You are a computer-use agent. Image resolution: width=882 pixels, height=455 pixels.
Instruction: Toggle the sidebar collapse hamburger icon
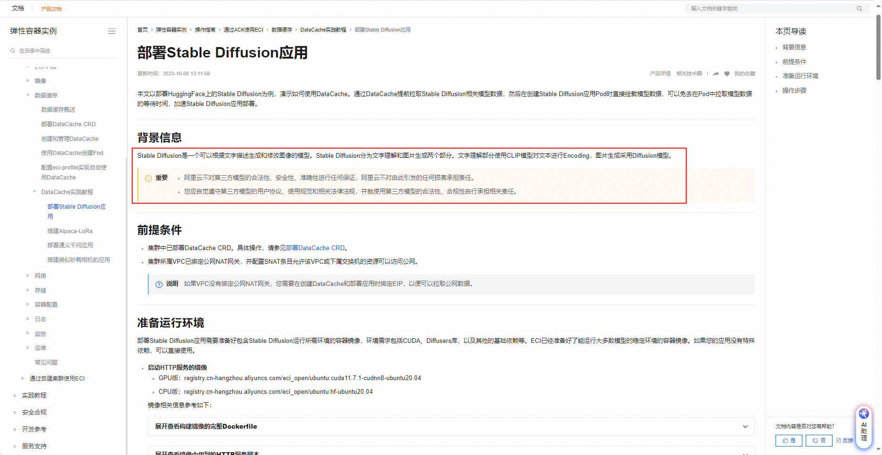(112, 31)
